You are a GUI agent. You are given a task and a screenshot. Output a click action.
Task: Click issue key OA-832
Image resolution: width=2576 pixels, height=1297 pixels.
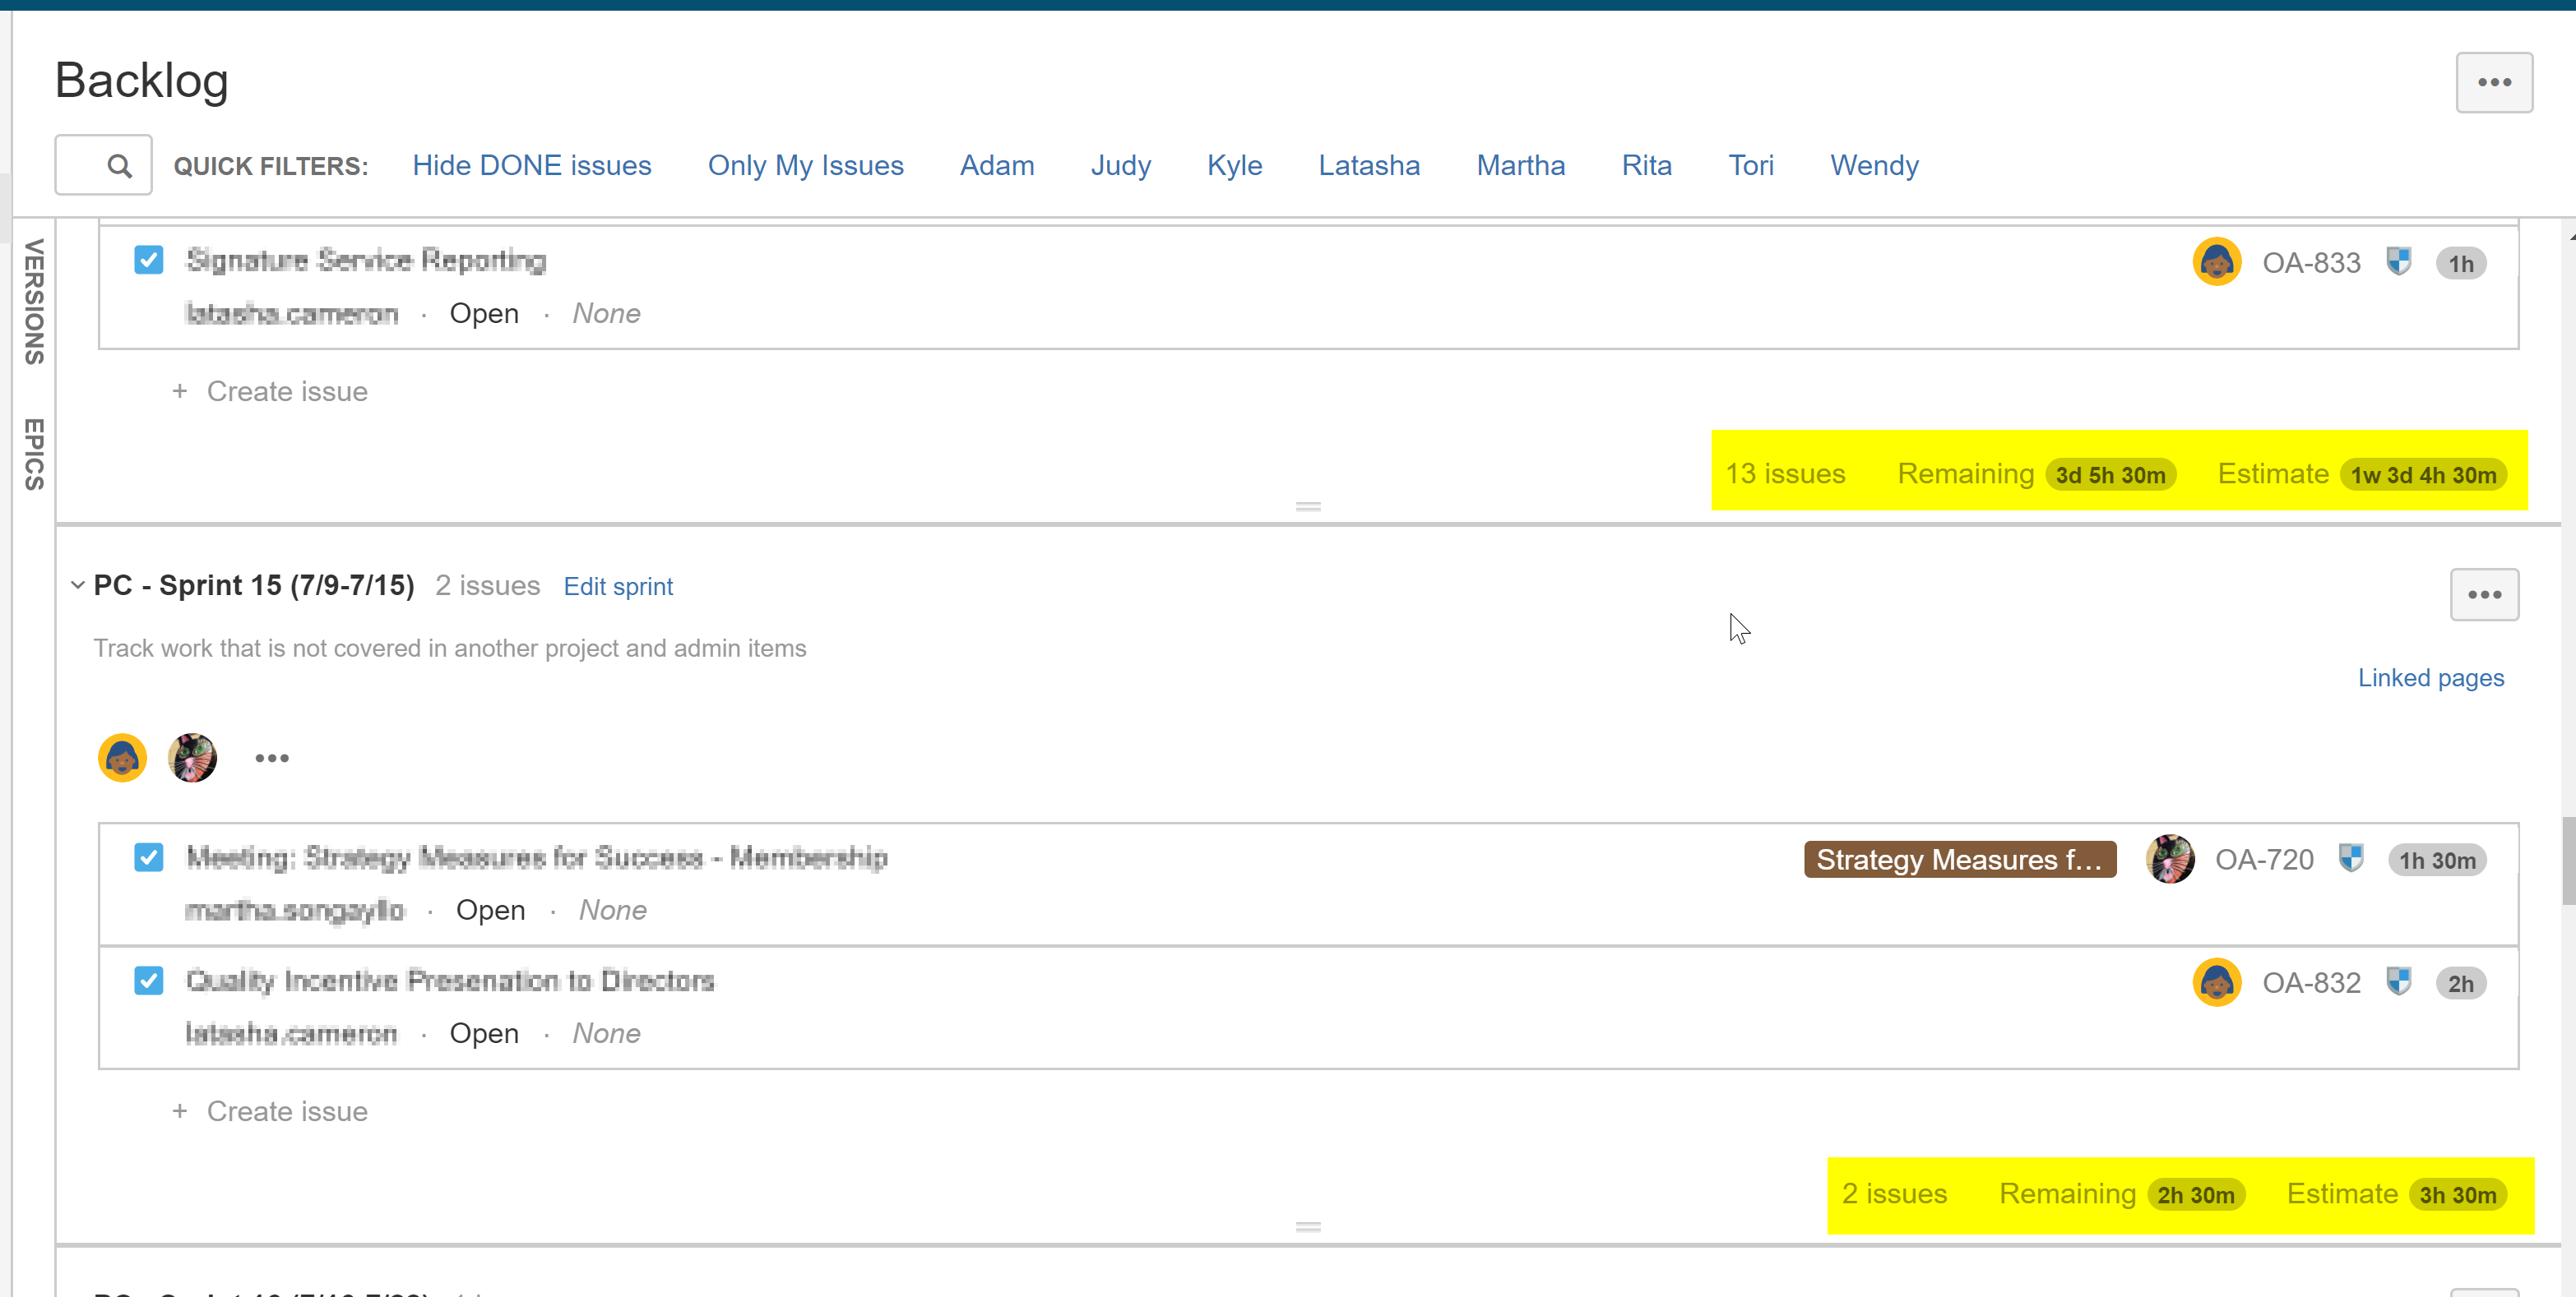(x=2311, y=982)
